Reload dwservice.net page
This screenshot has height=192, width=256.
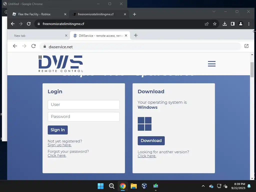coord(33,46)
